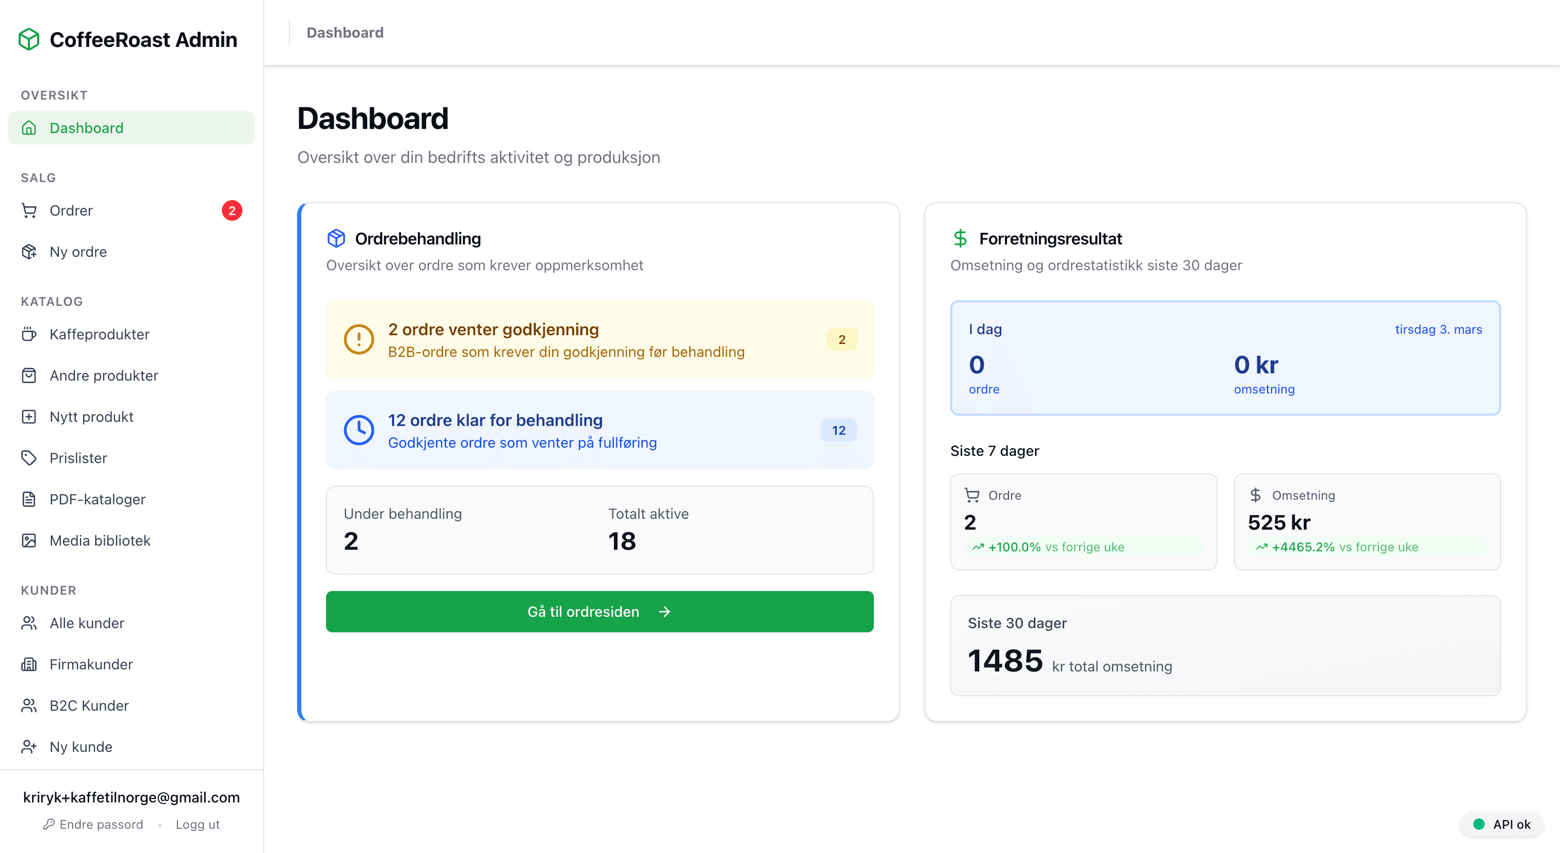Open the Logg ut link
Image resolution: width=1560 pixels, height=853 pixels.
198,824
